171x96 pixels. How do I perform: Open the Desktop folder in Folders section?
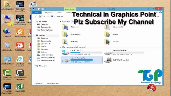point(70,27)
